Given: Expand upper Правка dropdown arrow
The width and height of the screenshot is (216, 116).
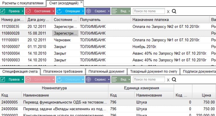Looking at the screenshot, I should tap(22, 11).
